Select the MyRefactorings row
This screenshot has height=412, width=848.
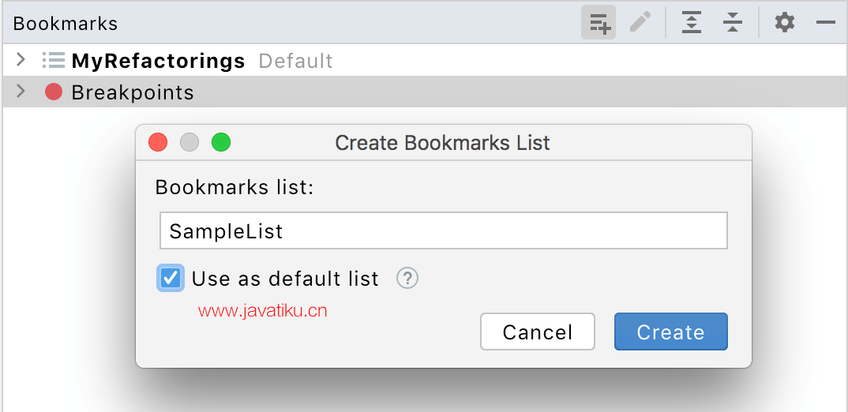click(424, 60)
